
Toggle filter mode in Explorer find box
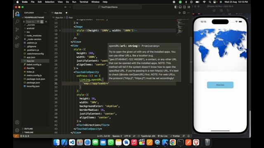[38, 22]
